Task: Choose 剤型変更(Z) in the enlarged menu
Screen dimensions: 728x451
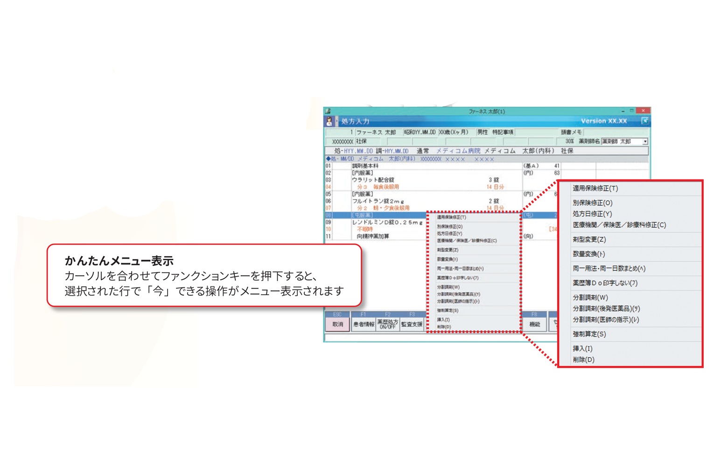Action: click(589, 239)
